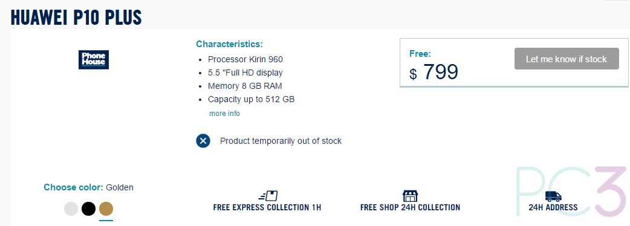Click the $799 price
The height and width of the screenshot is (226, 630).
coord(434,73)
